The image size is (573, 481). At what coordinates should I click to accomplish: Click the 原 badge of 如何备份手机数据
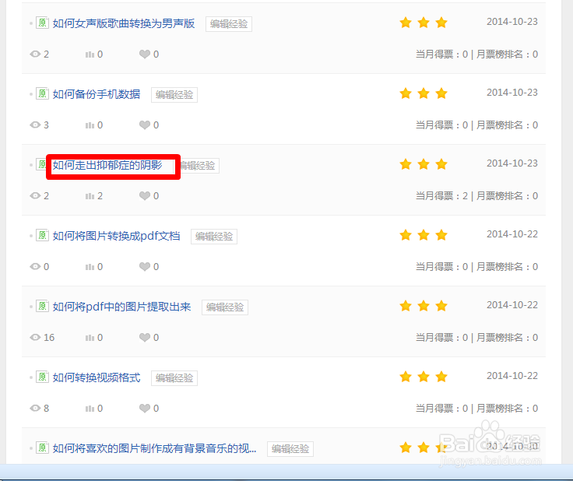pyautogui.click(x=42, y=94)
